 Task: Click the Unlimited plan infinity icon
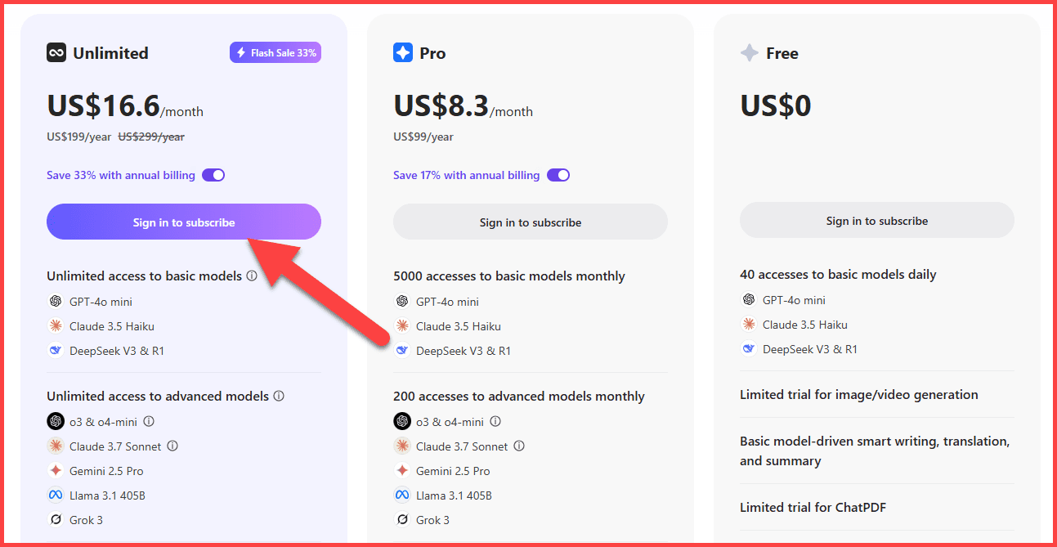pyautogui.click(x=56, y=53)
